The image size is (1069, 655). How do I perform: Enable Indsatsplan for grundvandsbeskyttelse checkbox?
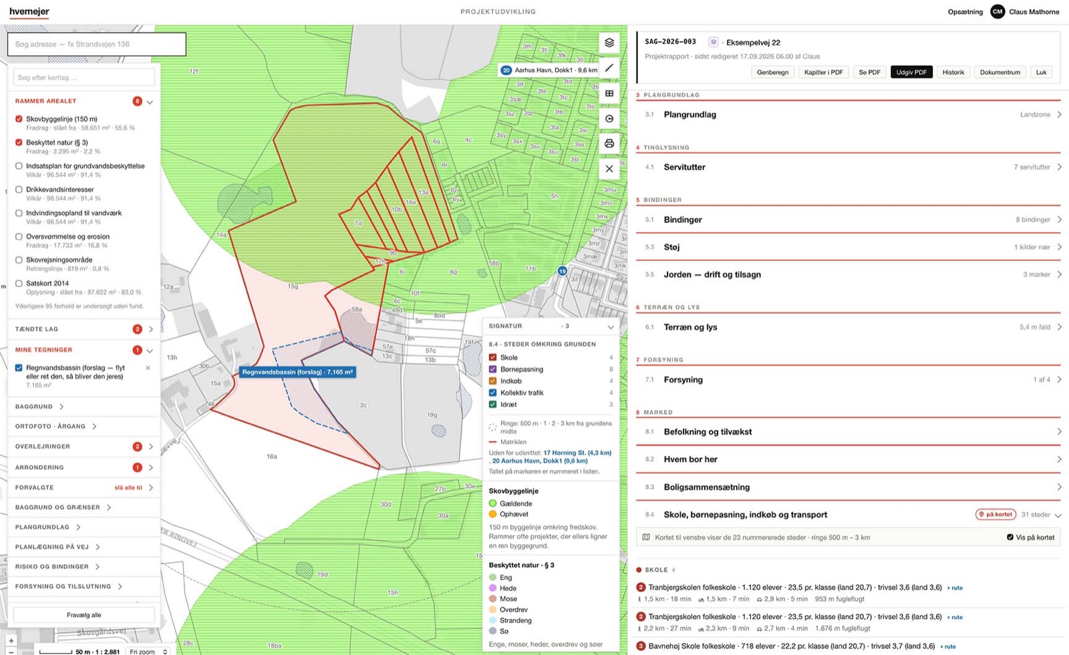19,166
